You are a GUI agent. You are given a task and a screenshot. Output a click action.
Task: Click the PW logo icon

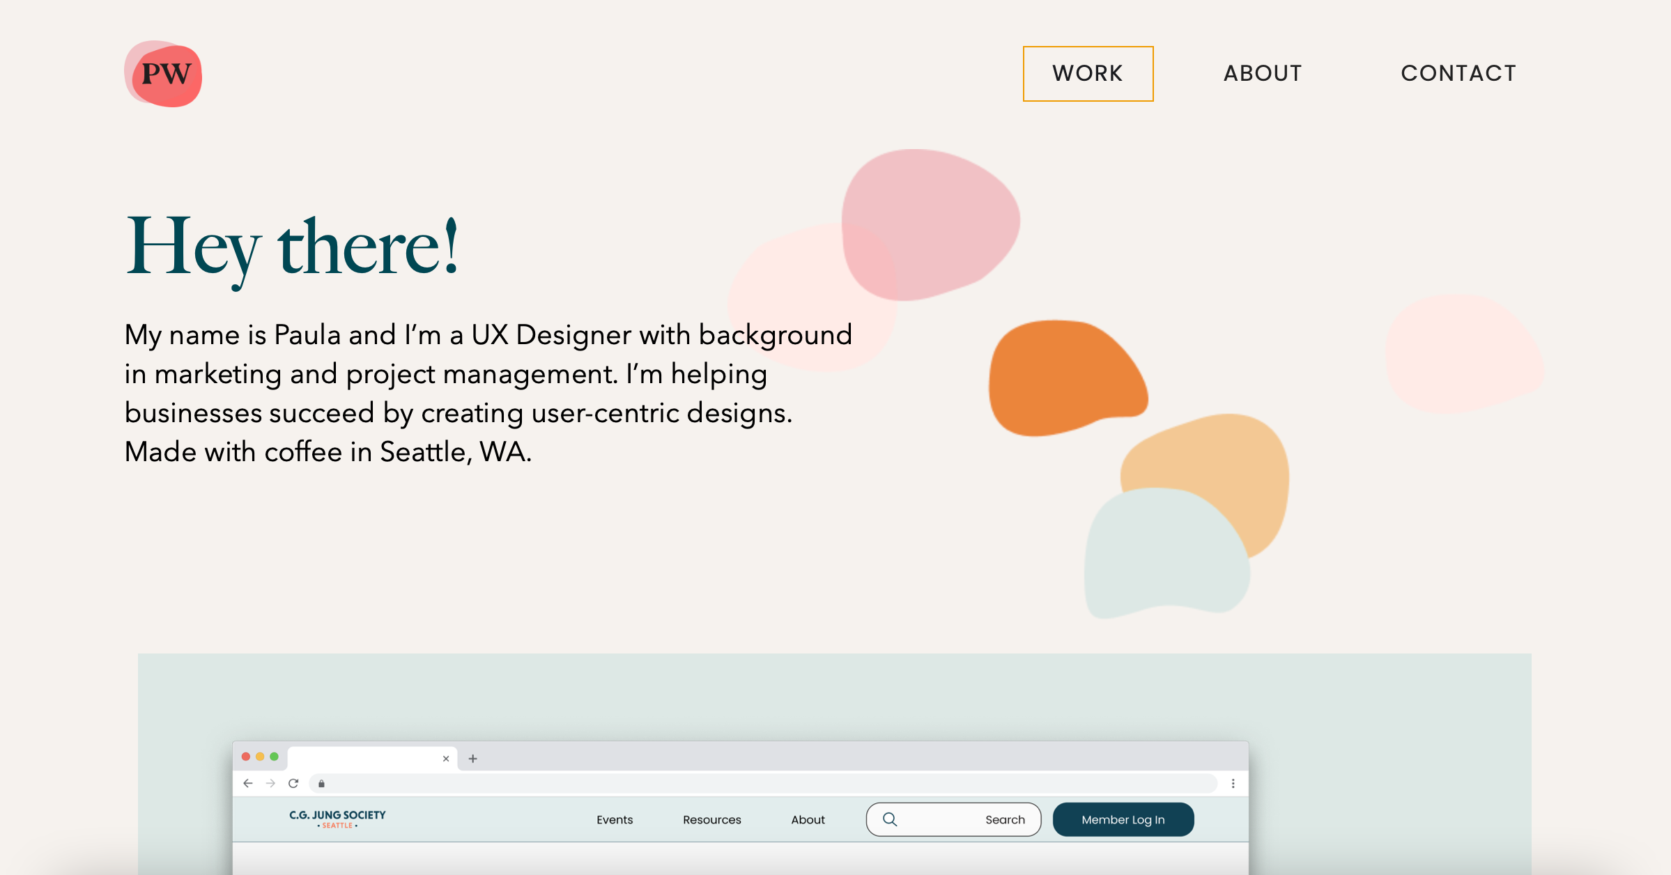pyautogui.click(x=163, y=74)
